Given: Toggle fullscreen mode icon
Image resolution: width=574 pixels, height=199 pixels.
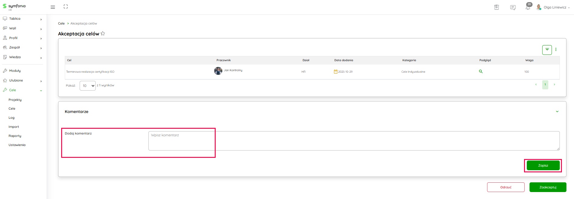Looking at the screenshot, I should point(66,7).
